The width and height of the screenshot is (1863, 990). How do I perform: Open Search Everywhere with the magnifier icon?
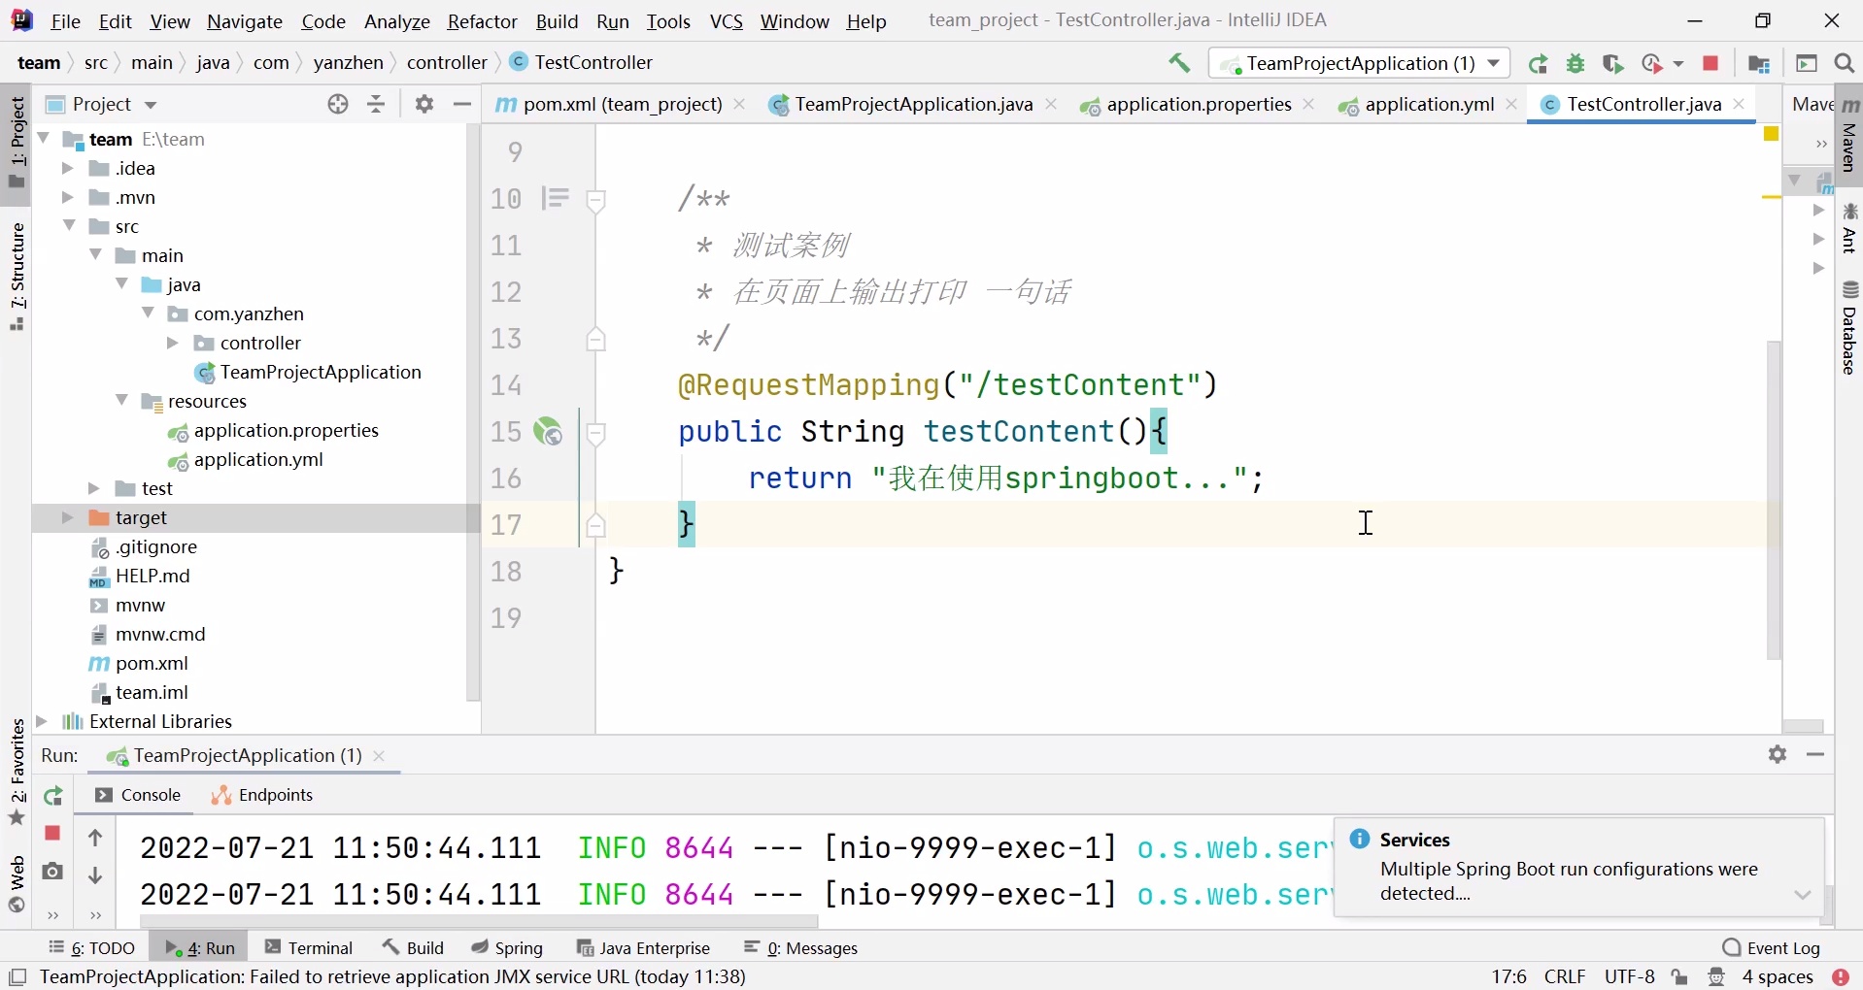click(1845, 64)
